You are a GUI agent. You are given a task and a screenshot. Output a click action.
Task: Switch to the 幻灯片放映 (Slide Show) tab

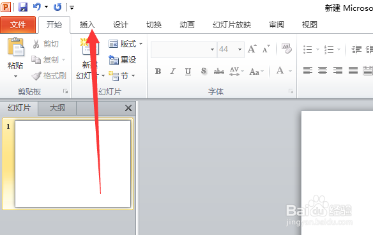click(232, 25)
